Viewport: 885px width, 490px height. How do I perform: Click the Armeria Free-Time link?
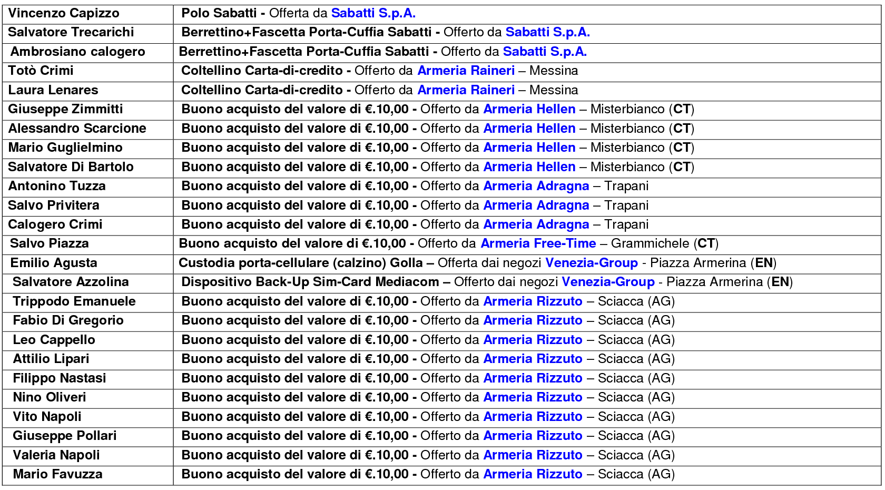538,243
